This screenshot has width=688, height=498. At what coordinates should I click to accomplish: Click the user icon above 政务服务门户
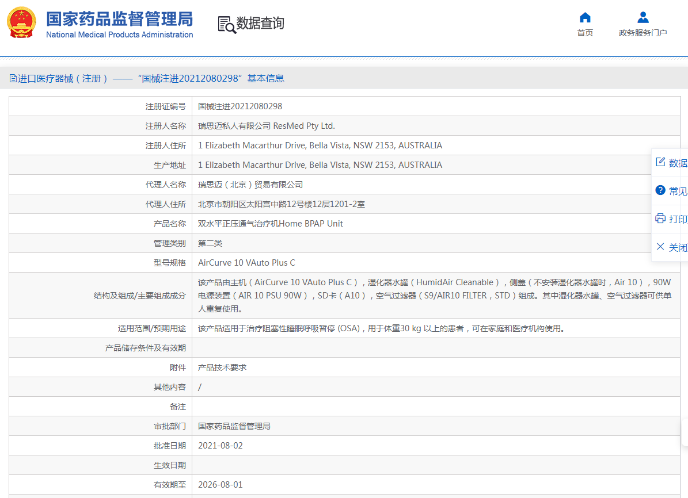643,17
